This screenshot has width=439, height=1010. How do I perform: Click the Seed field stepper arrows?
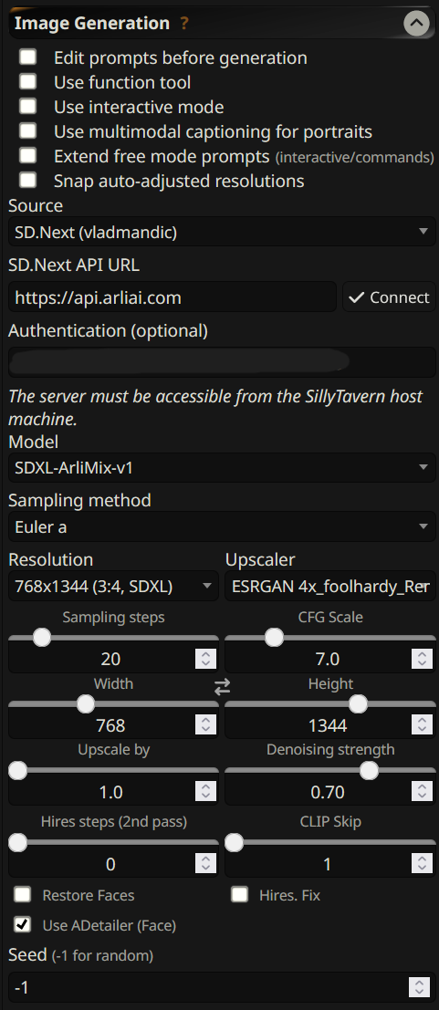point(419,987)
